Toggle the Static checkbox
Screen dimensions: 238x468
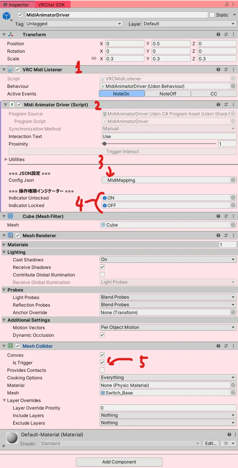point(212,15)
